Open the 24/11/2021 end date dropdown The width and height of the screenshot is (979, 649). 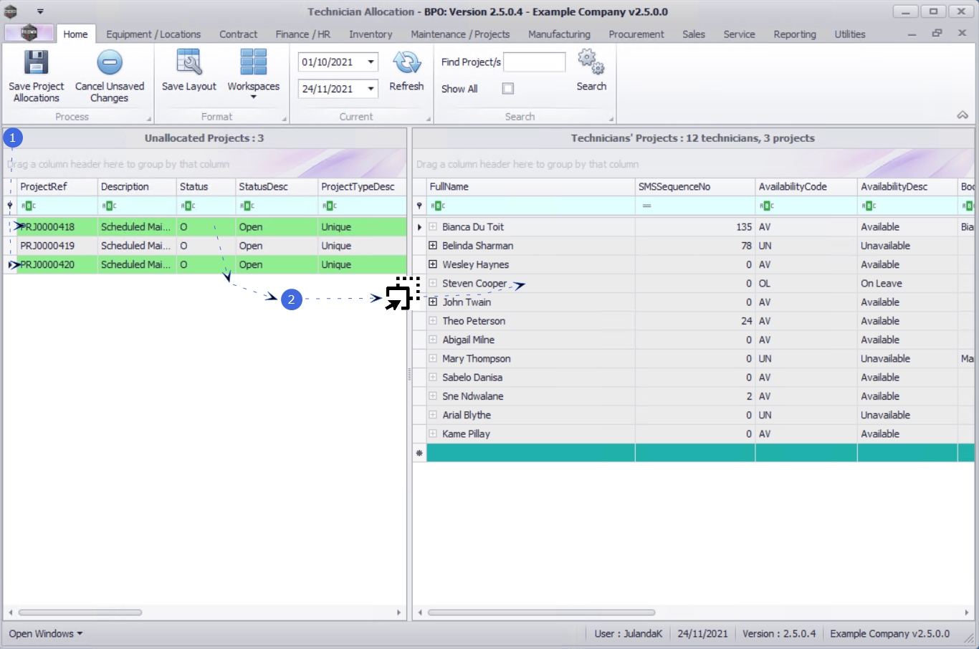371,89
